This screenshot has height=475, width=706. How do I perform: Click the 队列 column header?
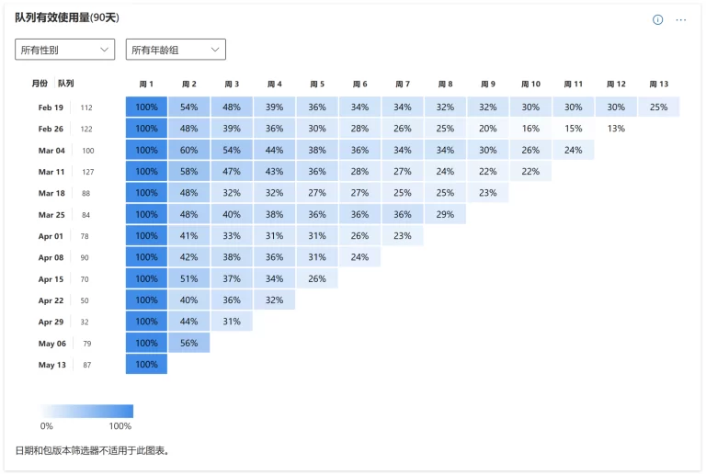(66, 84)
